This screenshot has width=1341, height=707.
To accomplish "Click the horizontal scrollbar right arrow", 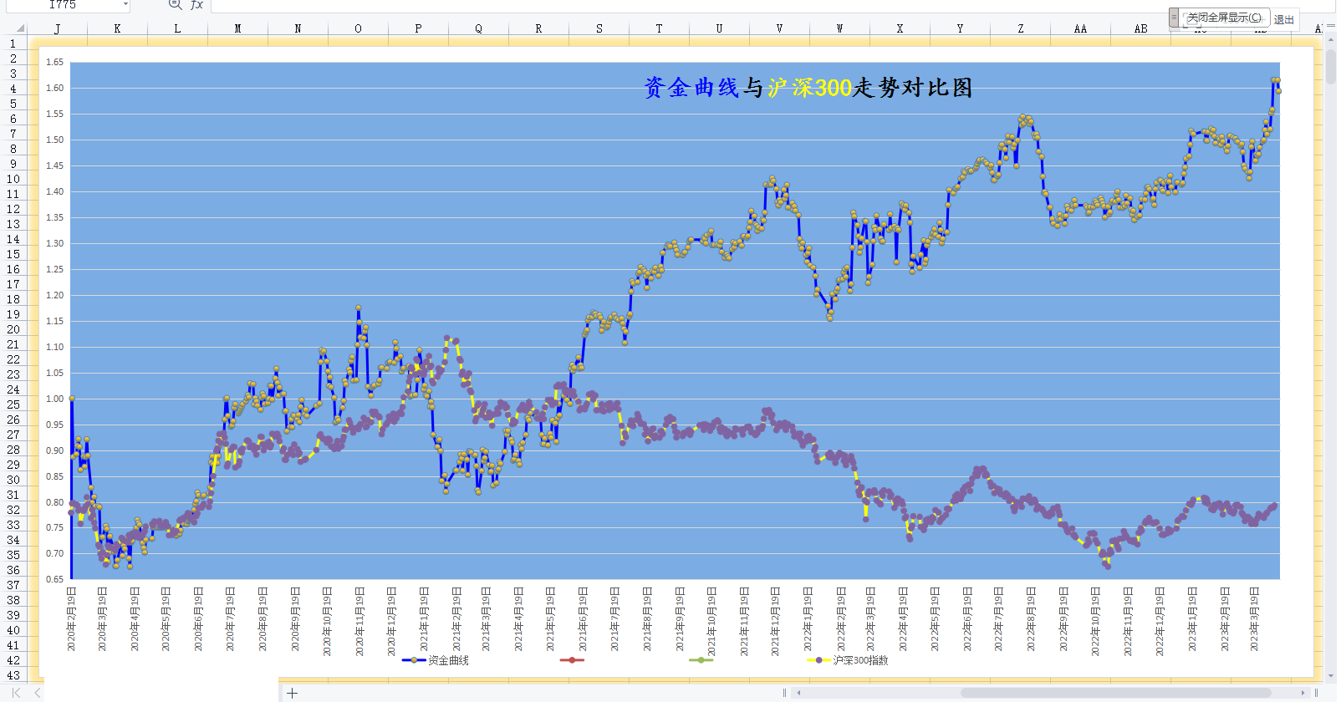I will click(x=1303, y=693).
